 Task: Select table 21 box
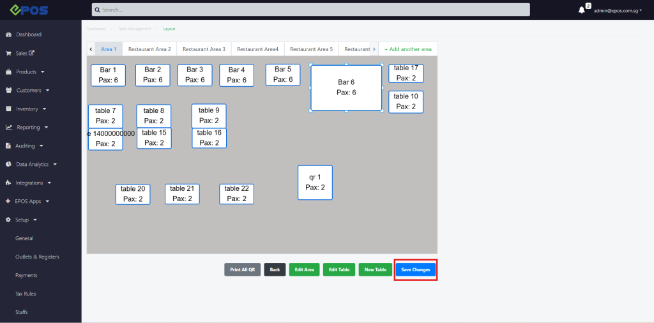[x=182, y=194]
